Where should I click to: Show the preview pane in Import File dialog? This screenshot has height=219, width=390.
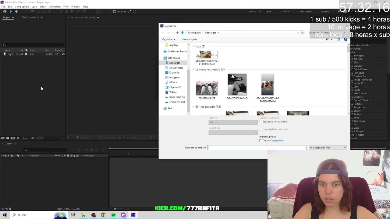[x=338, y=39]
